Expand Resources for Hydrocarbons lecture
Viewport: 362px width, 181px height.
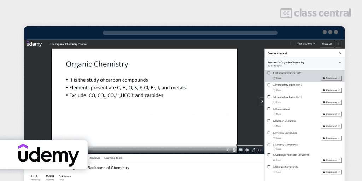[x=331, y=114]
